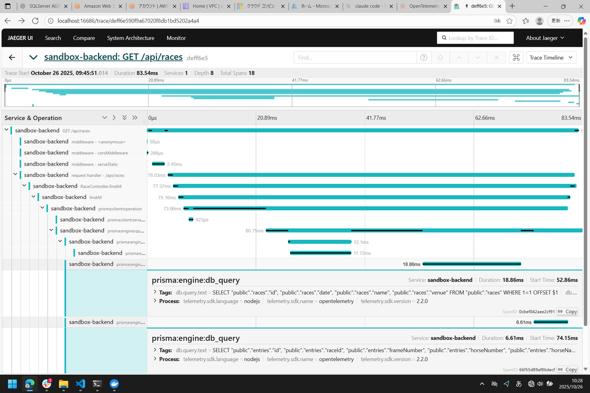Click the back arrow next to trace title
590x393 pixels.
12,57
